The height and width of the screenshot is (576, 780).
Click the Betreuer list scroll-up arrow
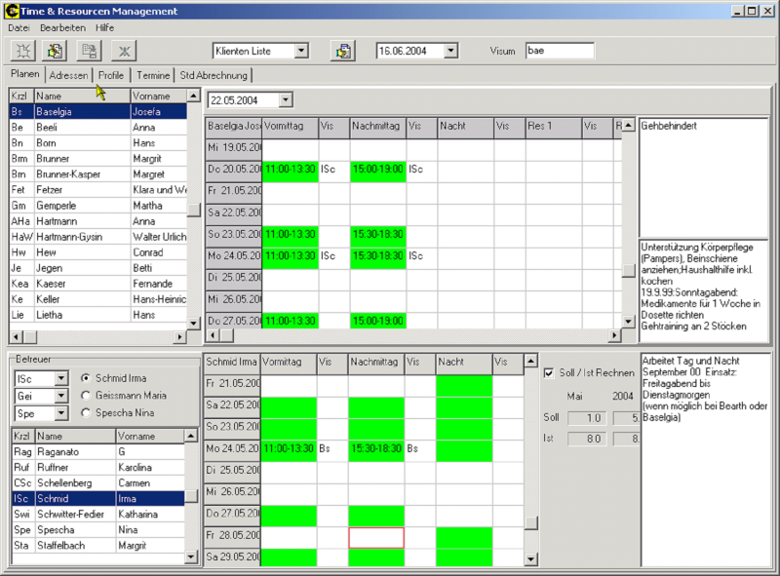click(x=191, y=436)
